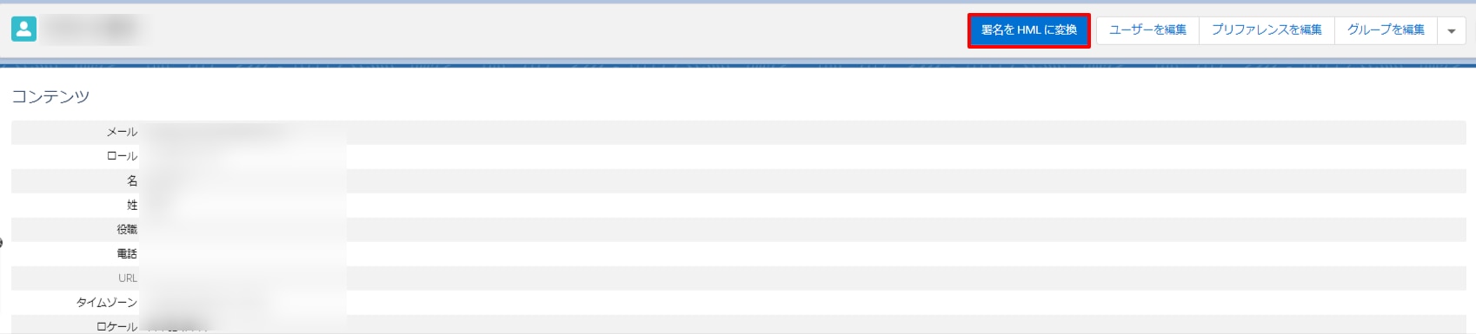Open ユーザーを編集 to edit the user
Image resolution: width=1476 pixels, height=334 pixels.
[x=1147, y=30]
